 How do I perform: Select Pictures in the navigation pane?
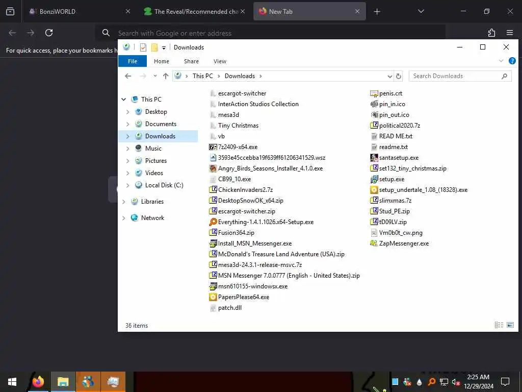156,161
